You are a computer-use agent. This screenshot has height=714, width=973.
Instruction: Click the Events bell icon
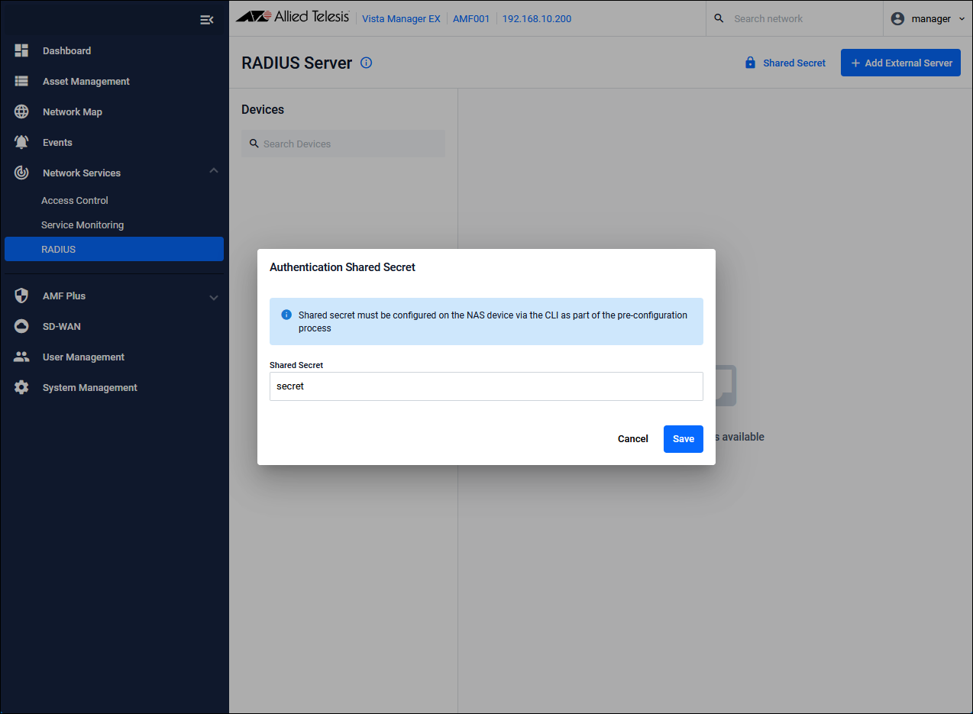click(21, 142)
